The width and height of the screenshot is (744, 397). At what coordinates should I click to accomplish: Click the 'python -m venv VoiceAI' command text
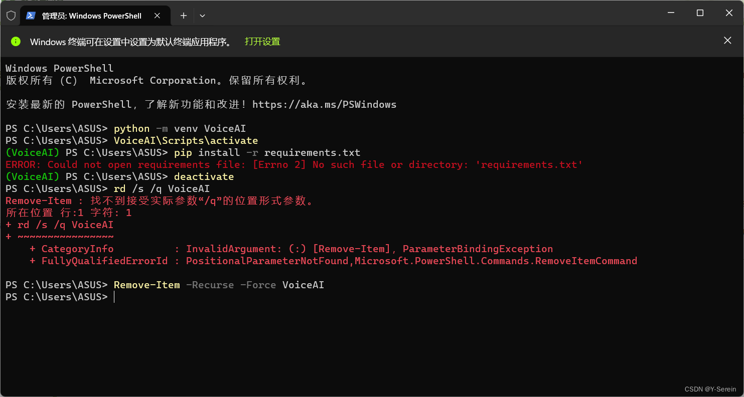(180, 128)
